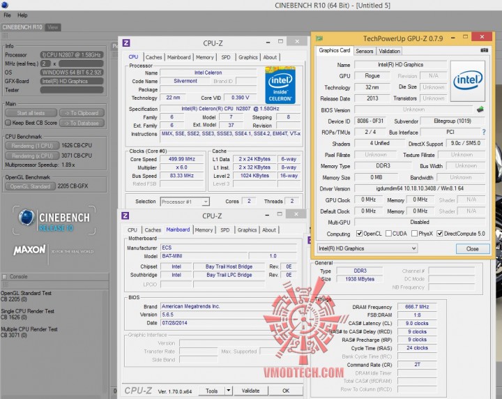The width and height of the screenshot is (502, 399).
Task: Click the BIOS save chip icon in GPU-Z
Action: (x=480, y=110)
